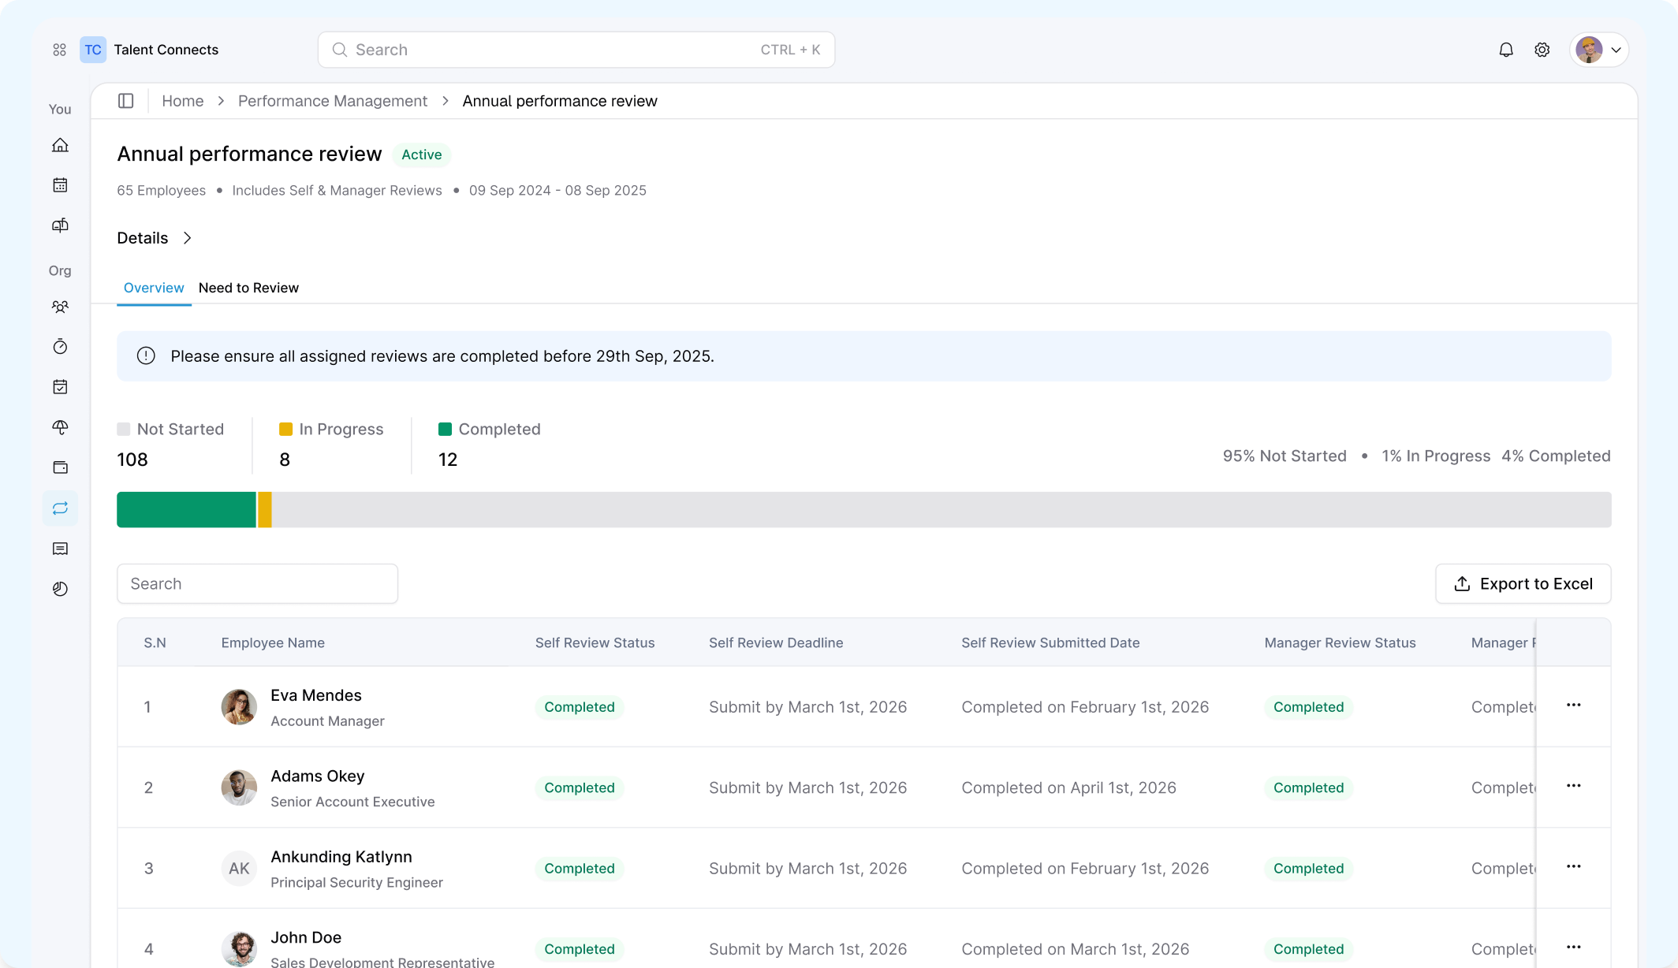Click the yellow In Progress bar segment
This screenshot has height=968, width=1678.
(x=265, y=510)
